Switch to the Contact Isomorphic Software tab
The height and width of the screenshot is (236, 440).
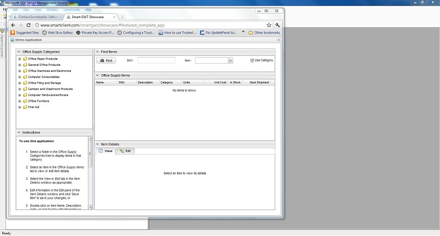pos(37,17)
